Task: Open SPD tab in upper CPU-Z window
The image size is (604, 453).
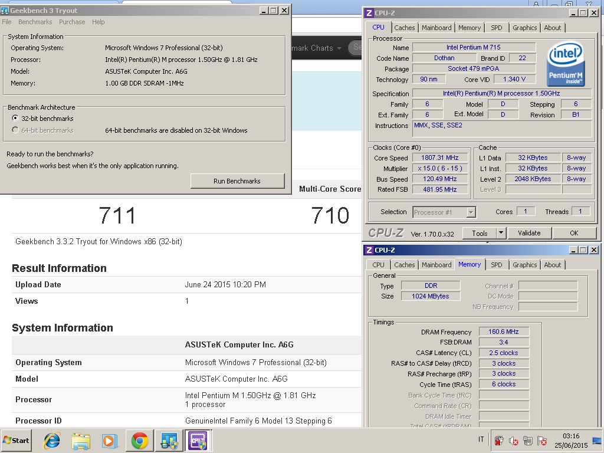Action: [497, 28]
